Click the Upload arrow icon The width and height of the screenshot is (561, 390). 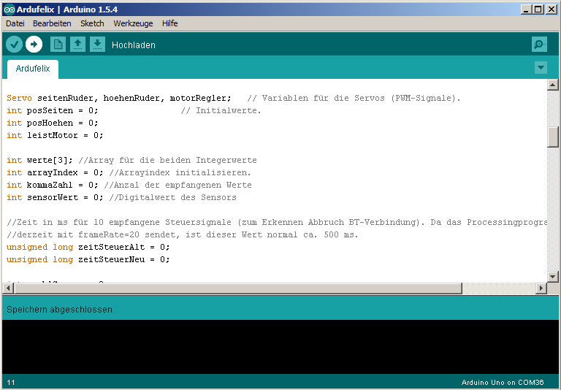(34, 45)
